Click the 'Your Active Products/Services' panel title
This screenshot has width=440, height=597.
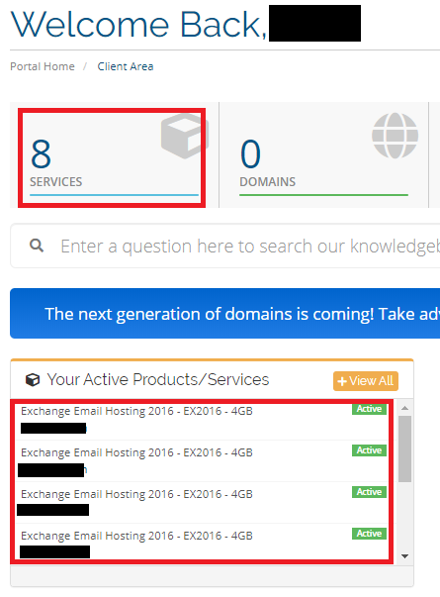click(158, 379)
